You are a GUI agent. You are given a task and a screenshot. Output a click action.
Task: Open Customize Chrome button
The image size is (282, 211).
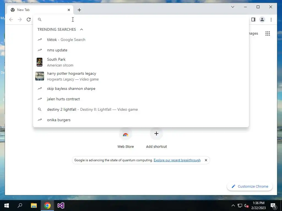click(250, 187)
